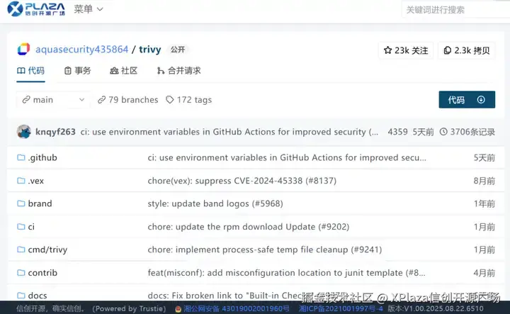Star the repo with 23k 关注
Viewport: 510px width, 314px height.
point(406,50)
